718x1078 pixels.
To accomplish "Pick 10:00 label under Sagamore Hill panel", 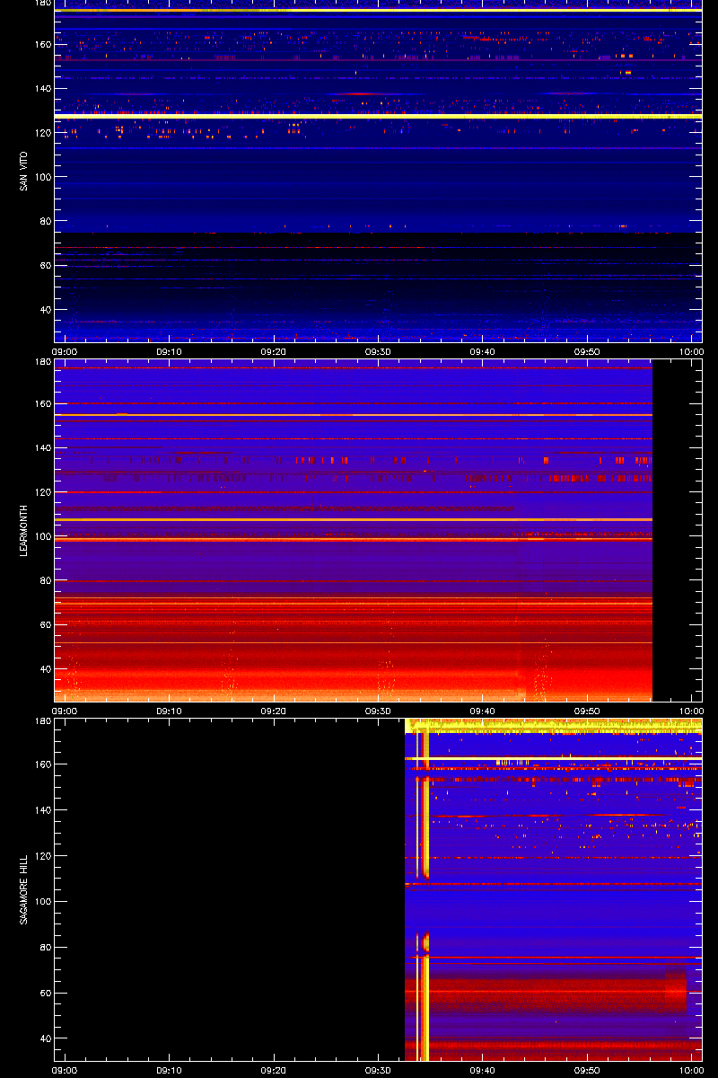I will pyautogui.click(x=691, y=1070).
